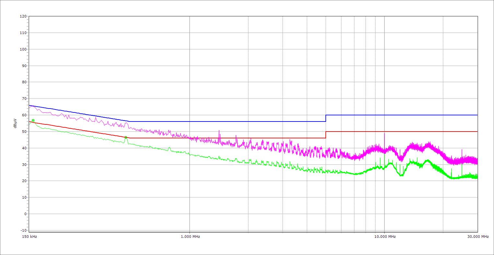The height and width of the screenshot is (255, 494).
Task: Select the green circle marker on the red limit knee
Action: point(126,137)
